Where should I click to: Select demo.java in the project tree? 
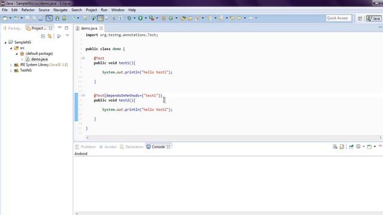click(x=39, y=59)
